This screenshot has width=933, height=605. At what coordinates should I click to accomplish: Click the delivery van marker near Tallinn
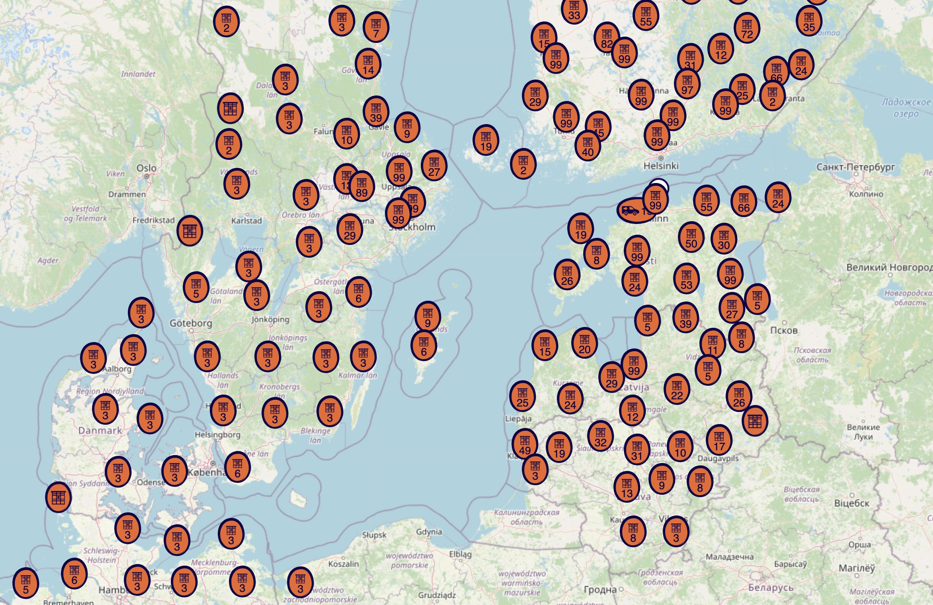point(630,210)
